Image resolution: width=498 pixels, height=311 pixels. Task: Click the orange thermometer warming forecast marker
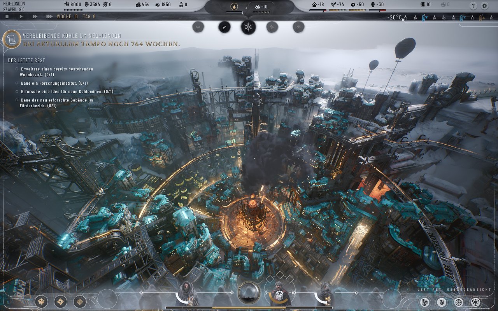pyautogui.click(x=481, y=18)
